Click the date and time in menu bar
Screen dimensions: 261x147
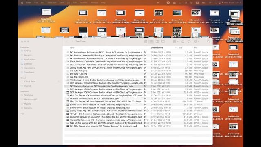point(232,3)
